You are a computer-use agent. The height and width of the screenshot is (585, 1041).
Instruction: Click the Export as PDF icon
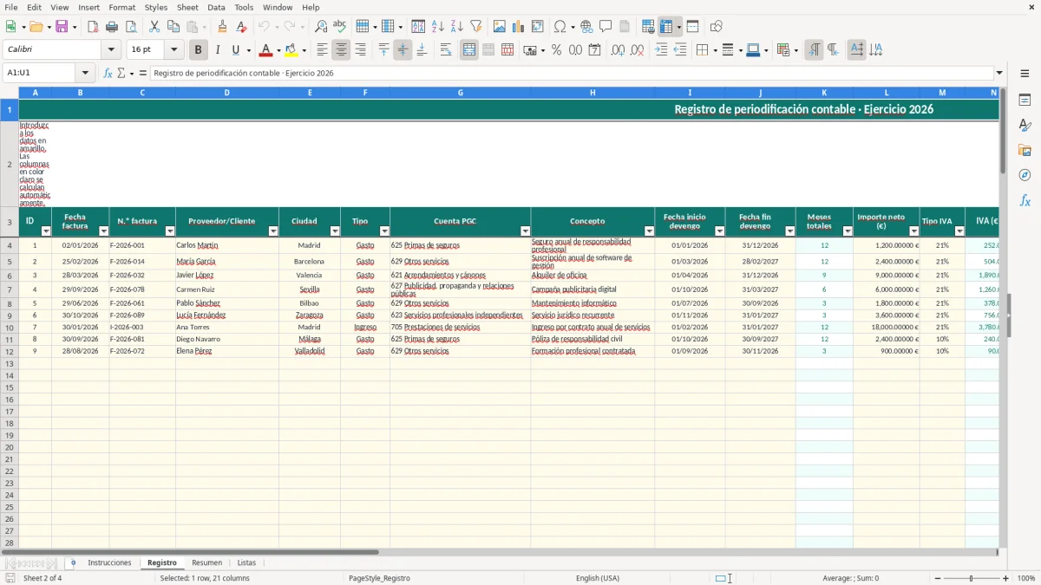[93, 27]
